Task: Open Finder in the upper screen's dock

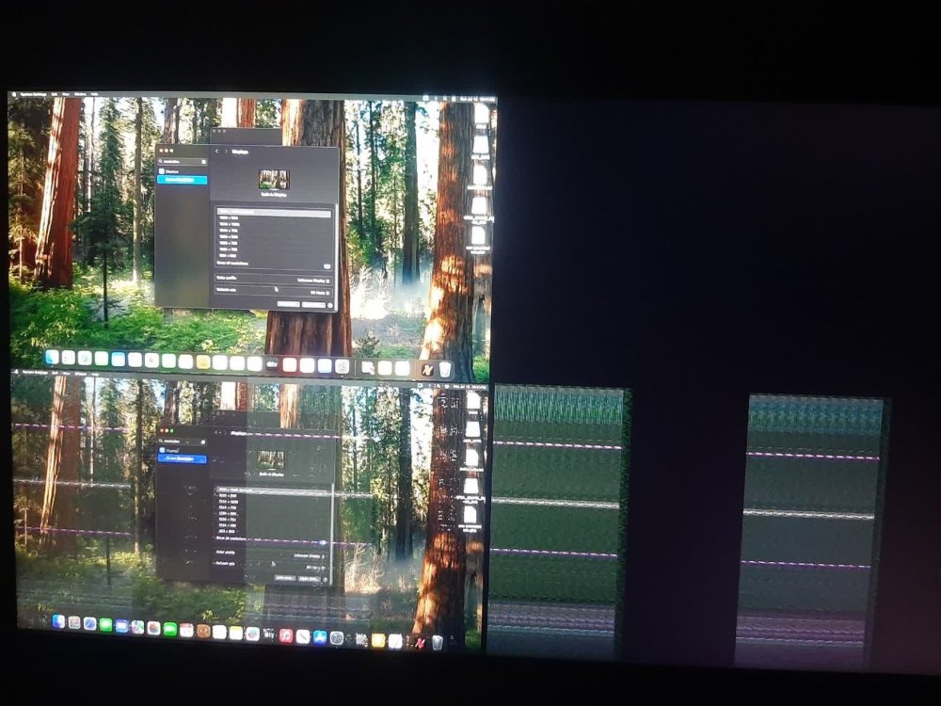Action: click(52, 358)
